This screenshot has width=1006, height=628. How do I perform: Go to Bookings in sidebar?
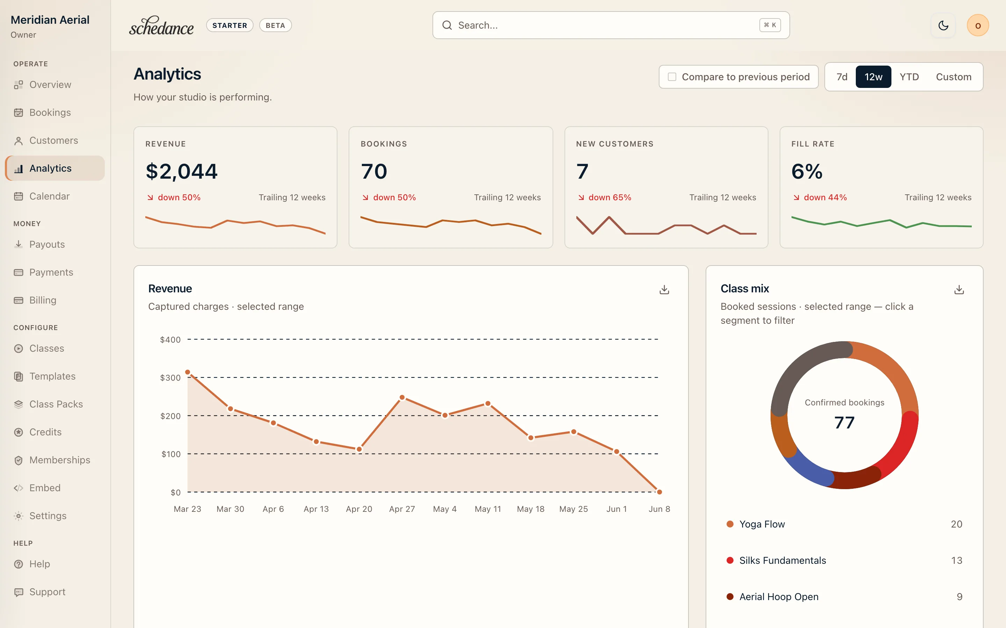point(55,113)
